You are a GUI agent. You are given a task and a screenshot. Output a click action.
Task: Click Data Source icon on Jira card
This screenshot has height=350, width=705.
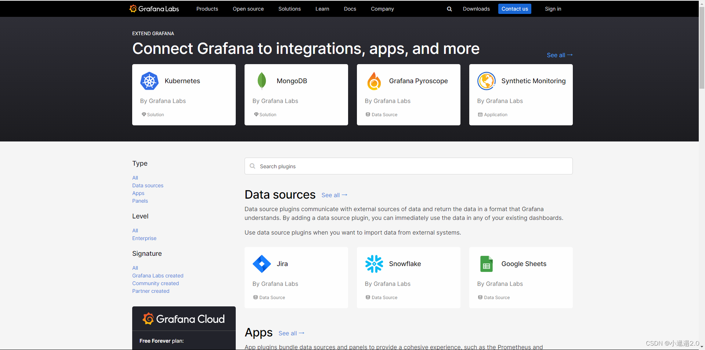click(x=256, y=297)
